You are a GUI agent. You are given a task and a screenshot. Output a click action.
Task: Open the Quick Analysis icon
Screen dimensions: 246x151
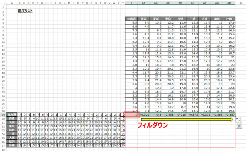click(x=239, y=126)
